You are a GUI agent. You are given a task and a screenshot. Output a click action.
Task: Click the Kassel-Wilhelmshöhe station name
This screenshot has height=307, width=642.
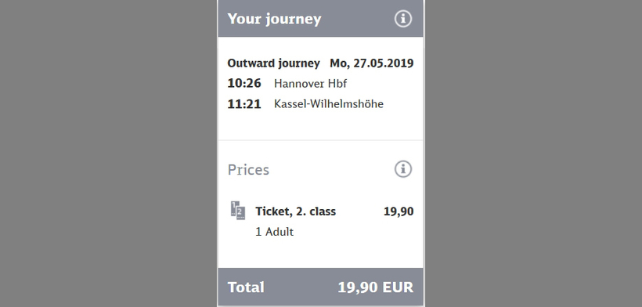329,104
